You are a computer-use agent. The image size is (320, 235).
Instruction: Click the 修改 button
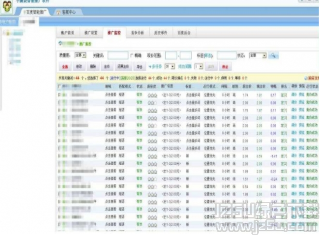click(x=79, y=67)
